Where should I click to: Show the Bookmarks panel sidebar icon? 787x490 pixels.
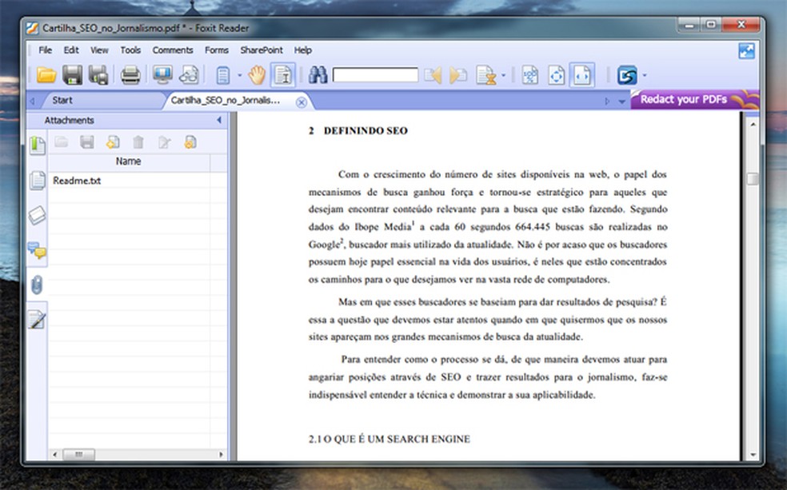[x=37, y=146]
